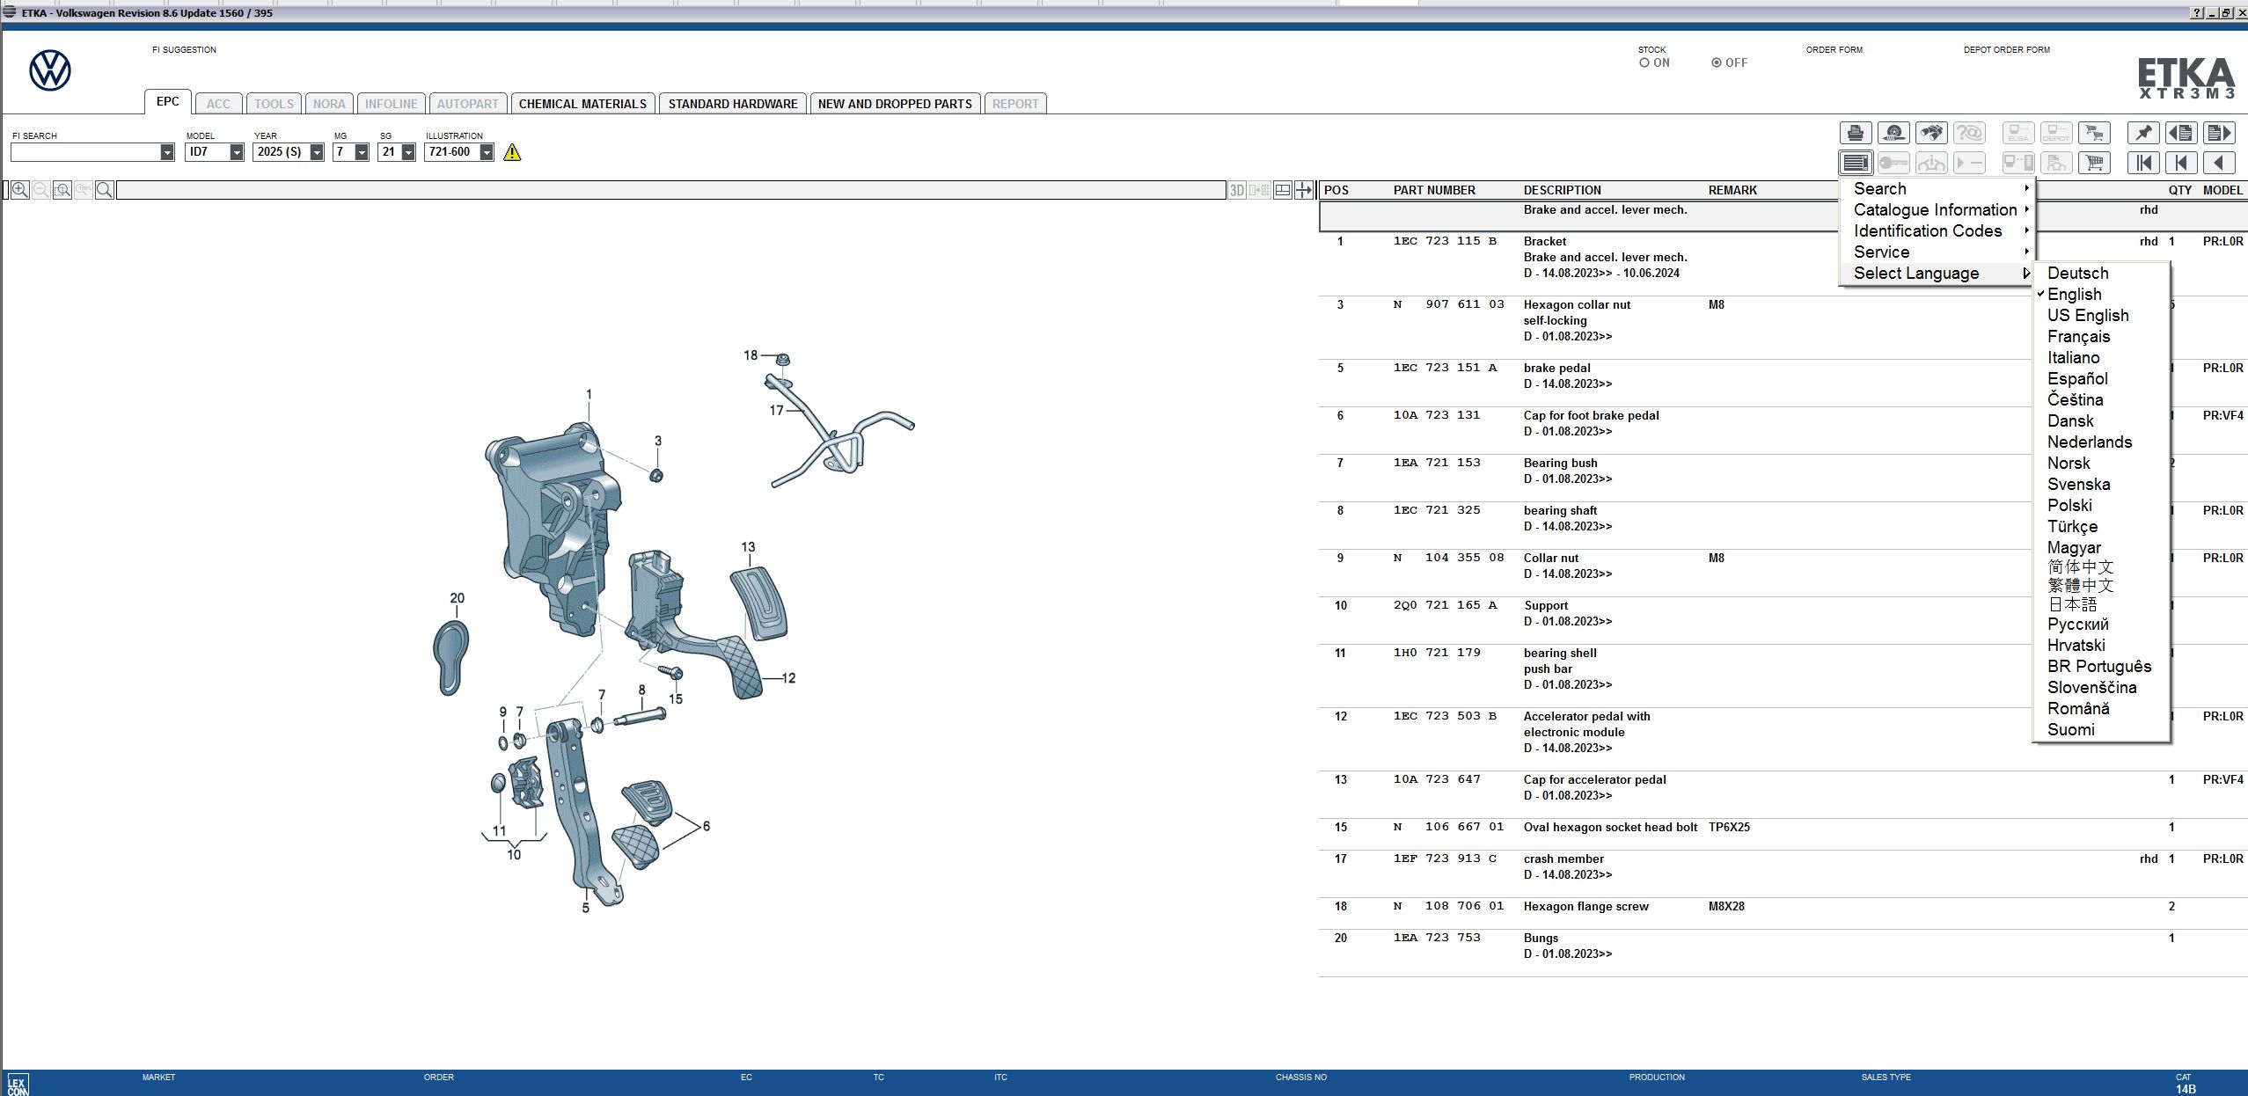The image size is (2248, 1096).
Task: Open the binoculars search icon
Action: click(1932, 133)
